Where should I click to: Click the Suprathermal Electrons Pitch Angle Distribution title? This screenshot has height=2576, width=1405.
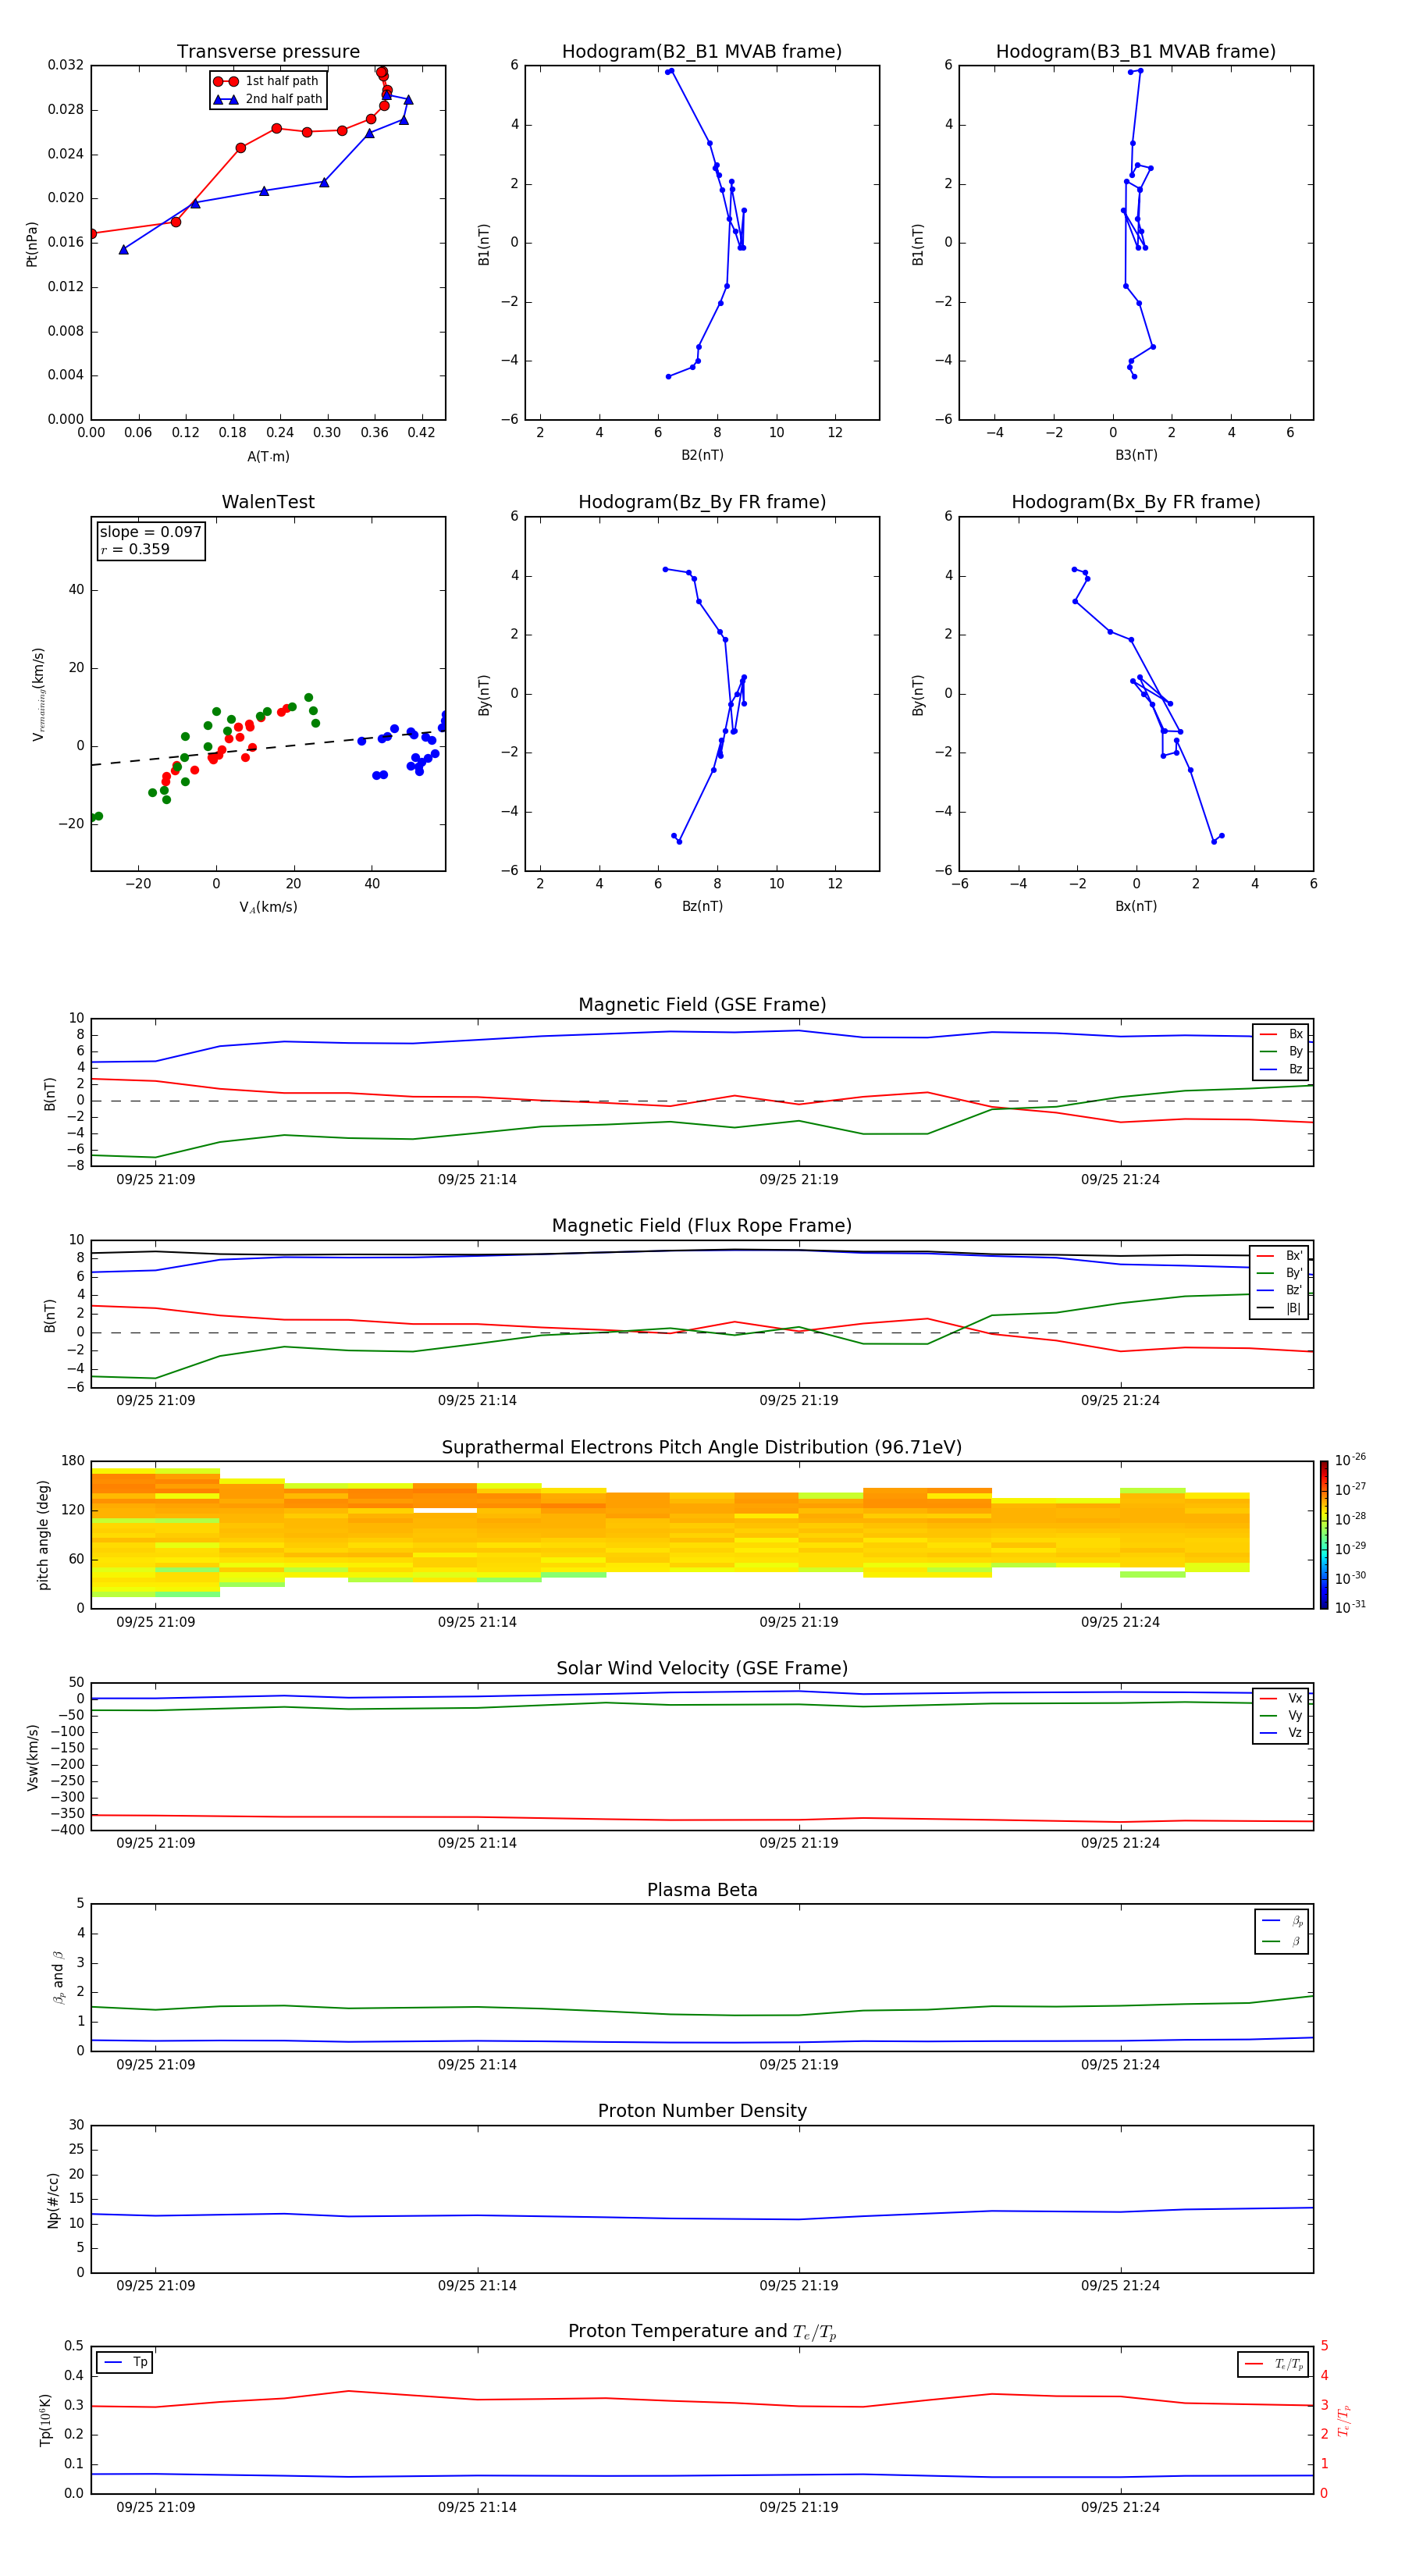(x=702, y=1448)
